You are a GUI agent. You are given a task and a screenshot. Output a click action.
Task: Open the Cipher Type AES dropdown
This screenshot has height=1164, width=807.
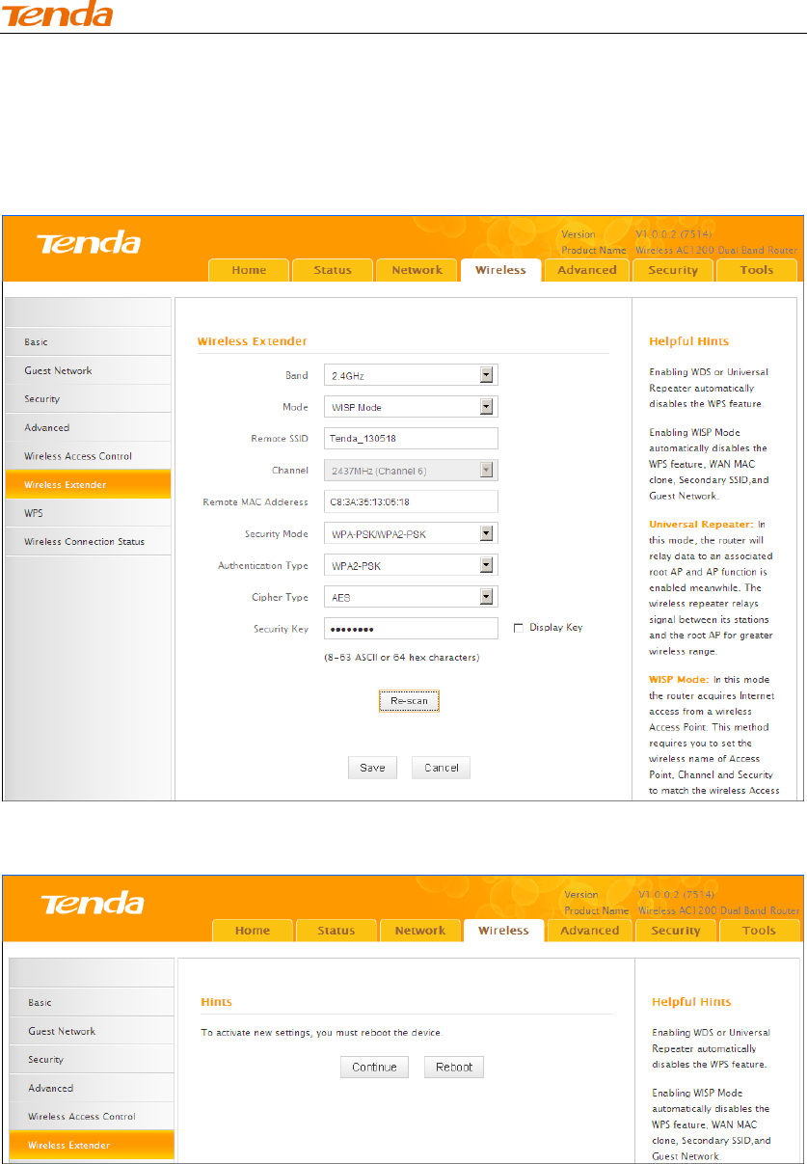(410, 597)
